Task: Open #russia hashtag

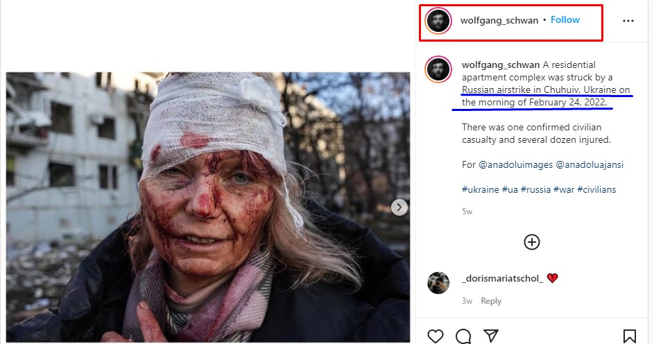Action: coord(535,189)
